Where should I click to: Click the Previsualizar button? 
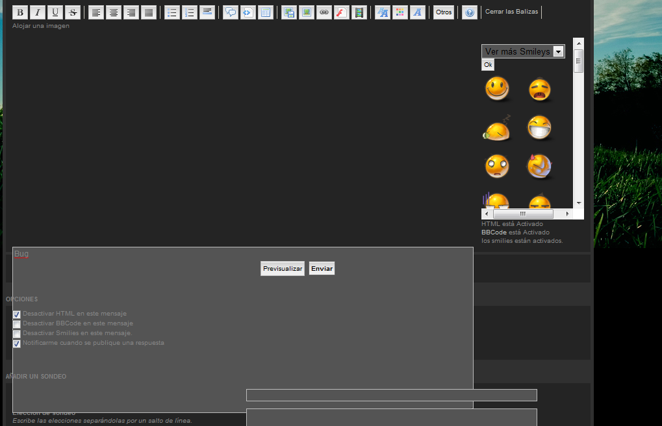tap(283, 268)
